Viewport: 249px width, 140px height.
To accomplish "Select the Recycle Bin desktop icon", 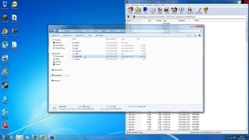I will click(5, 5).
